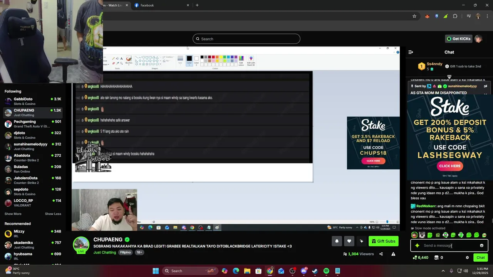This screenshot has height=277, width=493.
Task: Expand the pinned message with the chevron
Action: point(485,93)
